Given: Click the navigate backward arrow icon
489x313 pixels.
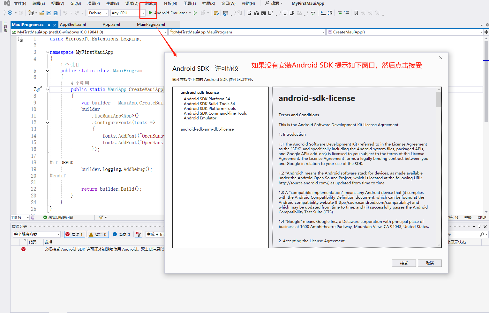Looking at the screenshot, I should tap(10, 13).
